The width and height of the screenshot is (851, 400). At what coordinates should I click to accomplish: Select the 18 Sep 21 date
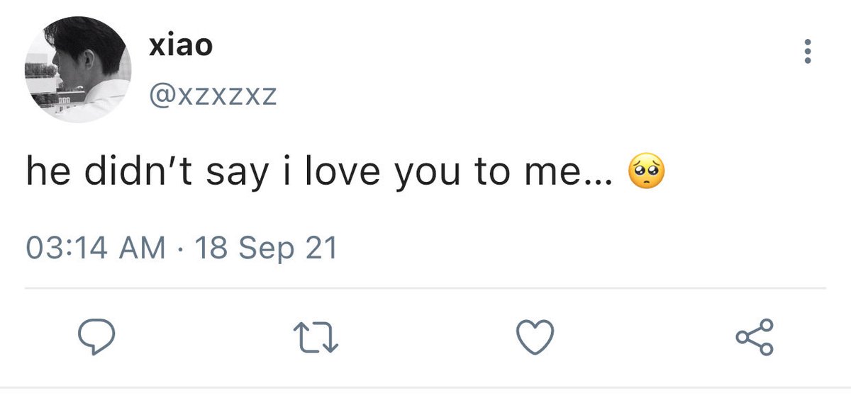(265, 248)
